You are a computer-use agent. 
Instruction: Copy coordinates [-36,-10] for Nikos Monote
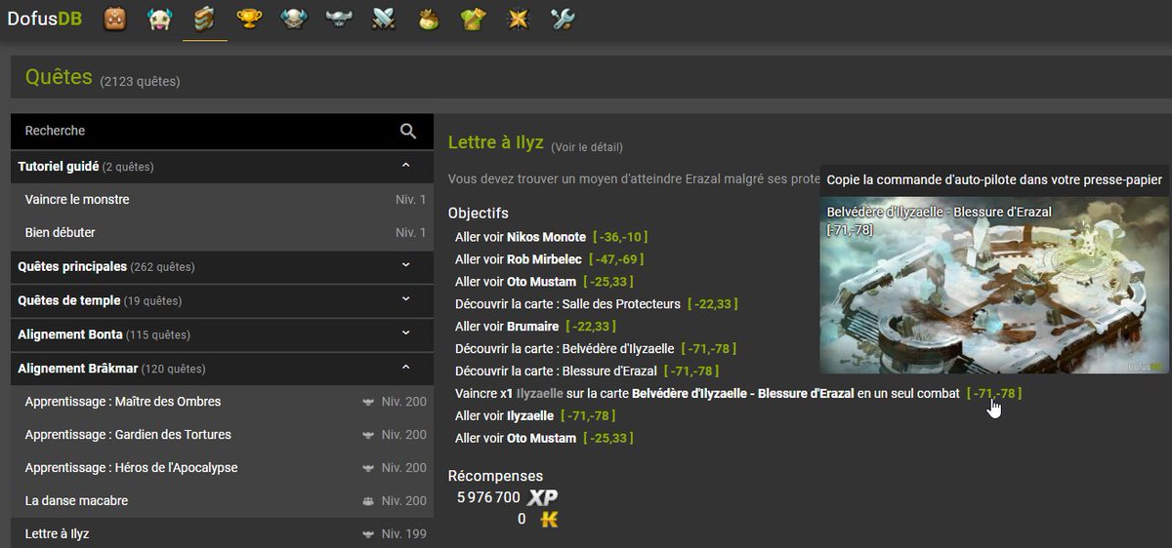click(618, 237)
